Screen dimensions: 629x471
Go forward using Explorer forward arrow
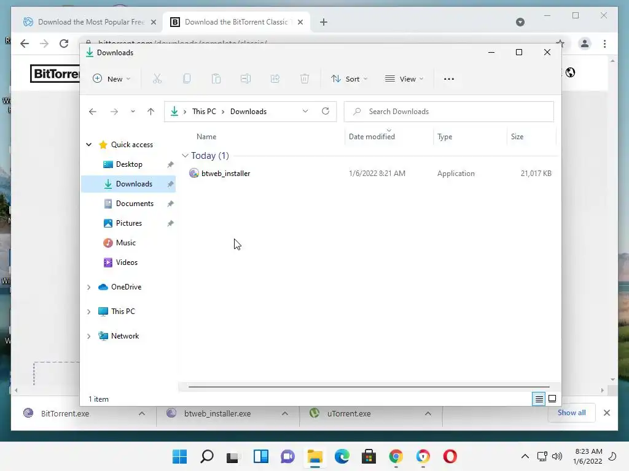114,112
